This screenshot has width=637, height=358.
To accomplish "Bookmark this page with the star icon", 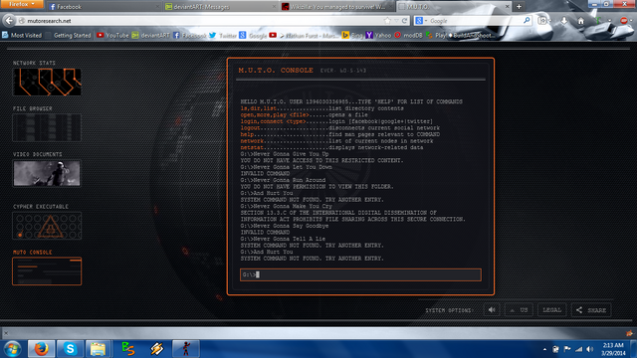I will 387,21.
